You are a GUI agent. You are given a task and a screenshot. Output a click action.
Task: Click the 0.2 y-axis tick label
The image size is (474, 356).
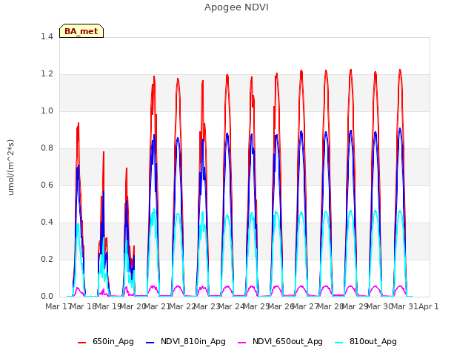(47, 259)
